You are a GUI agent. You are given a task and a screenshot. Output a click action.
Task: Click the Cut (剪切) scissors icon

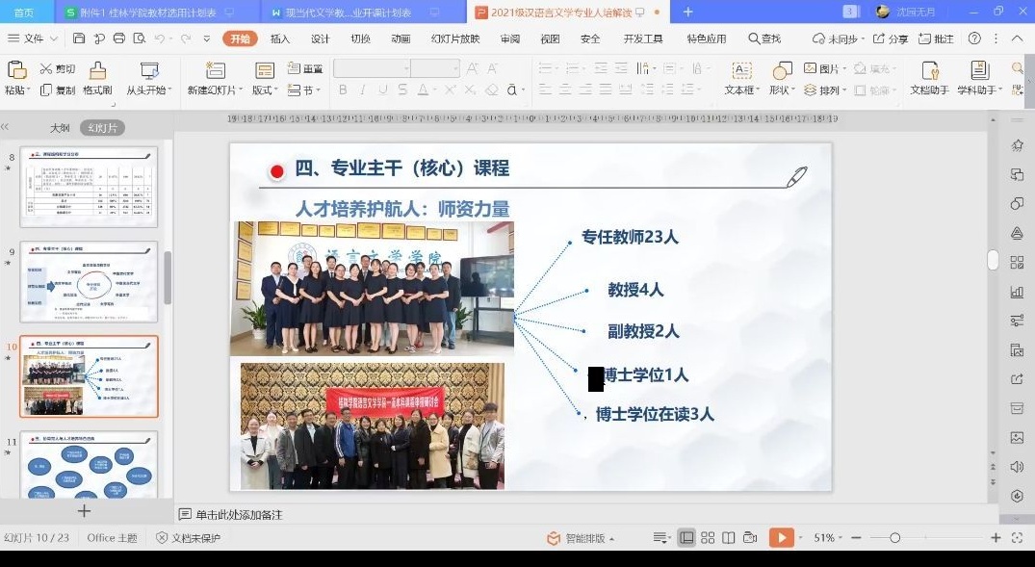pos(46,69)
